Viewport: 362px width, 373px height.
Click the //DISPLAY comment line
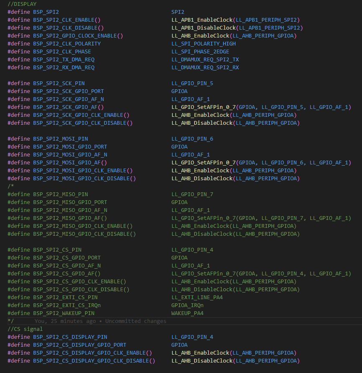tap(22, 4)
